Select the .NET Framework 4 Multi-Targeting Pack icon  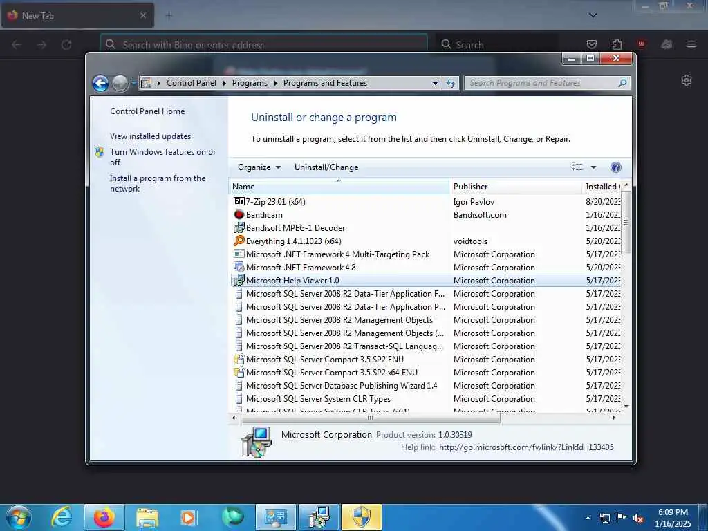coord(239,254)
